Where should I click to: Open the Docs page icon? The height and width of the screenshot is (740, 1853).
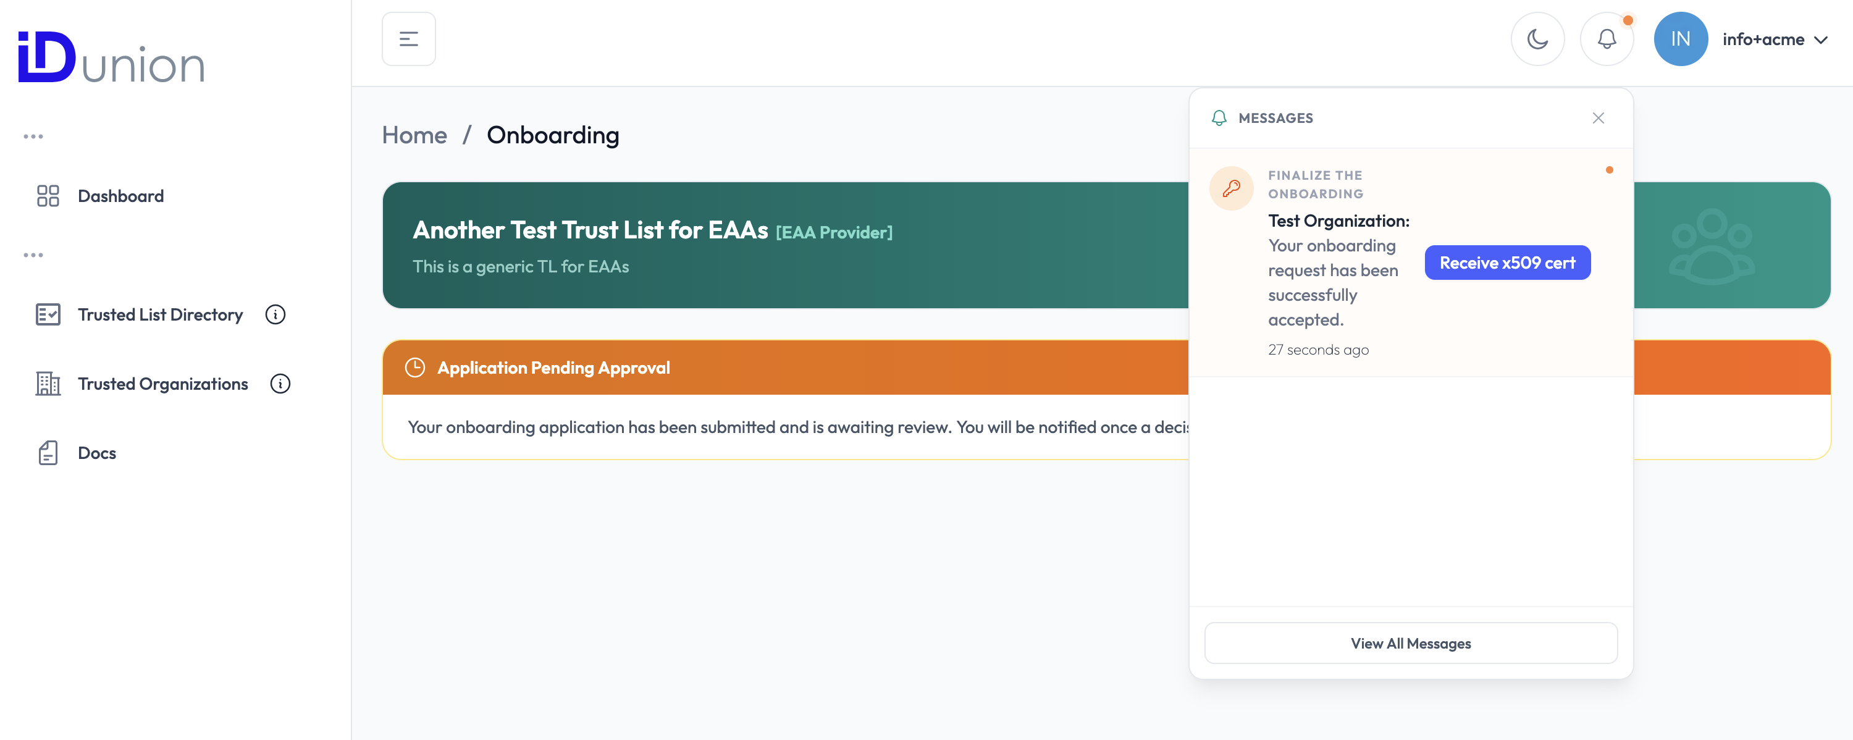[x=48, y=452]
